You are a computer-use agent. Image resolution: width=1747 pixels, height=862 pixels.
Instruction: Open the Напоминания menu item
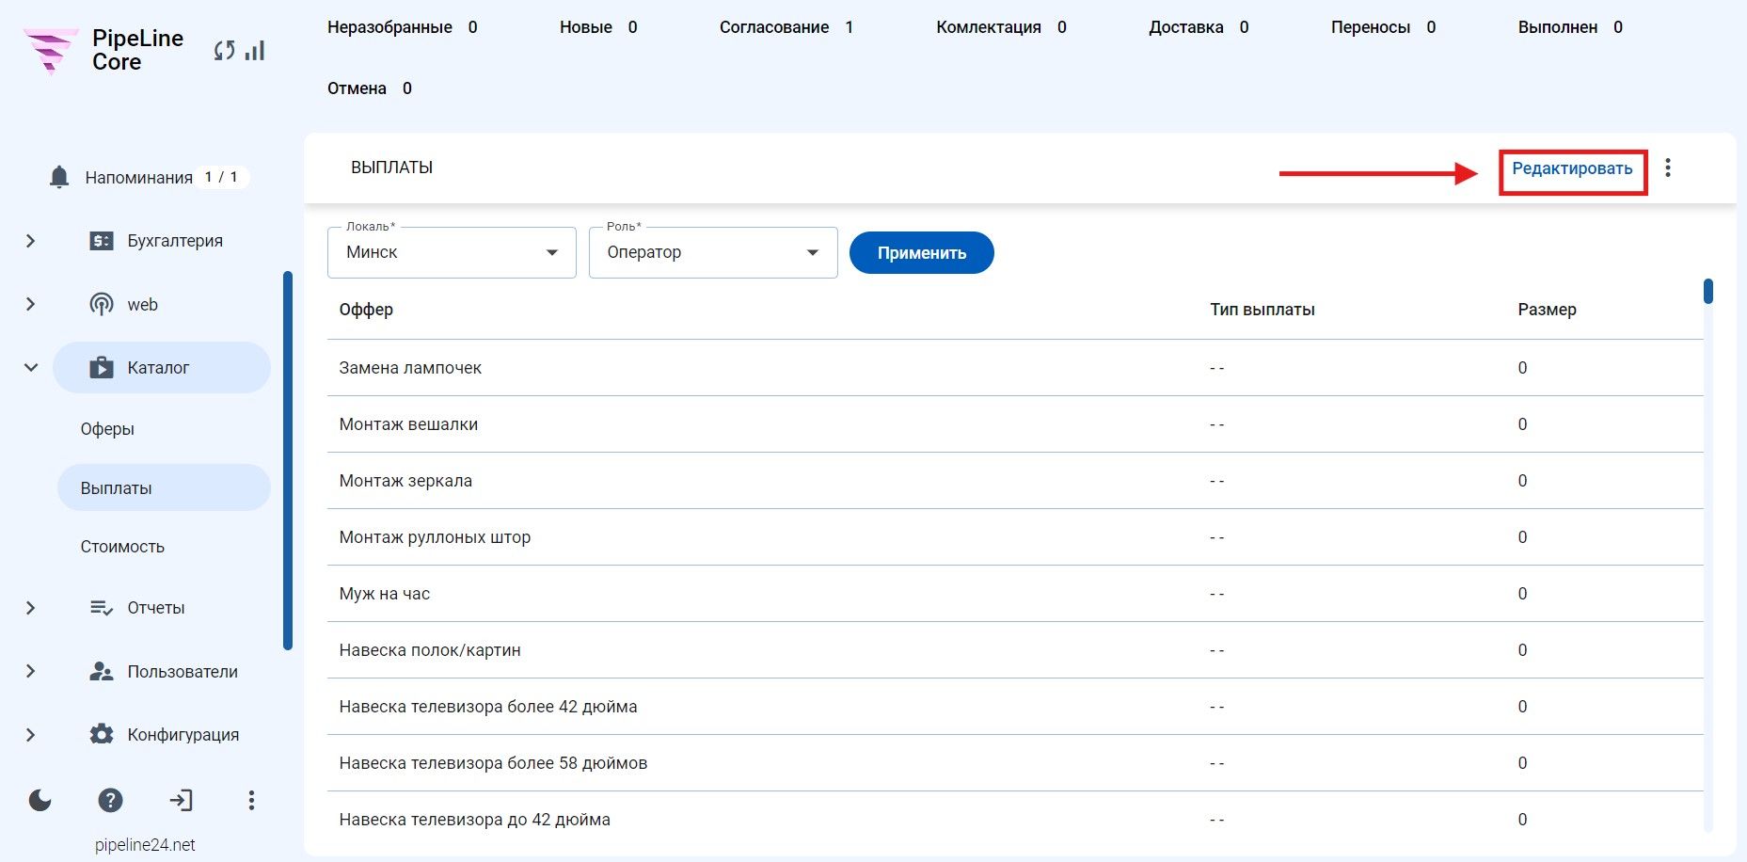[139, 178]
